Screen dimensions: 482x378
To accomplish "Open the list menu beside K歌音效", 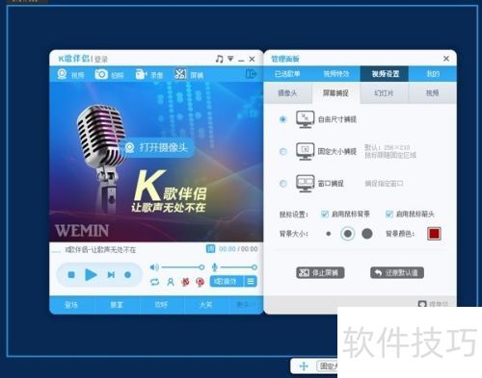I will click(251, 282).
